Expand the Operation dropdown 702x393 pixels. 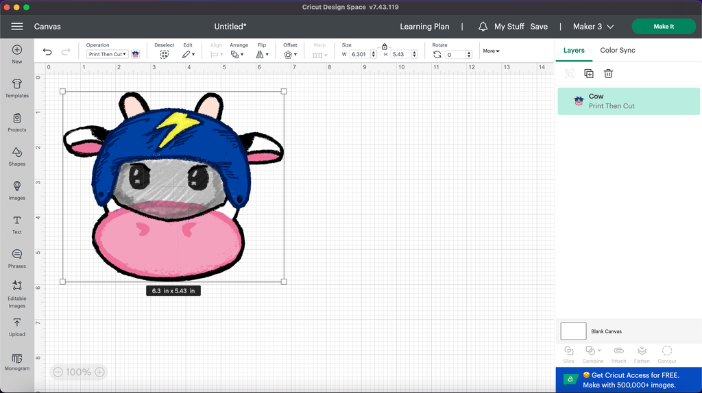108,54
